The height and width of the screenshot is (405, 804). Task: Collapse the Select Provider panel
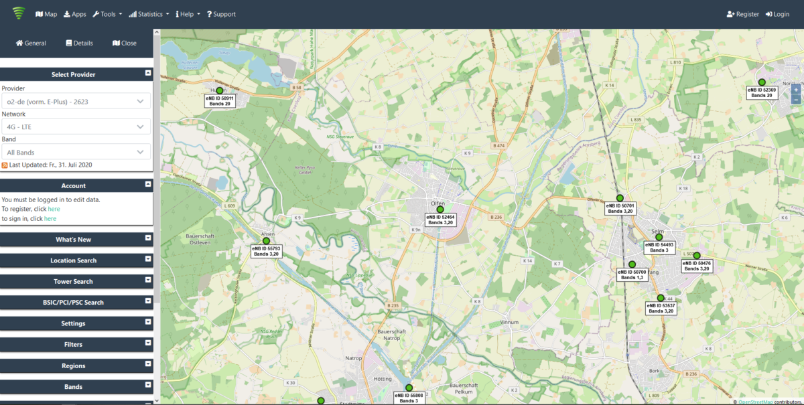click(x=147, y=74)
